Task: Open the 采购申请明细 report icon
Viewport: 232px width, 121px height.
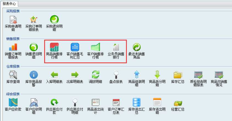Action: click(x=13, y=20)
